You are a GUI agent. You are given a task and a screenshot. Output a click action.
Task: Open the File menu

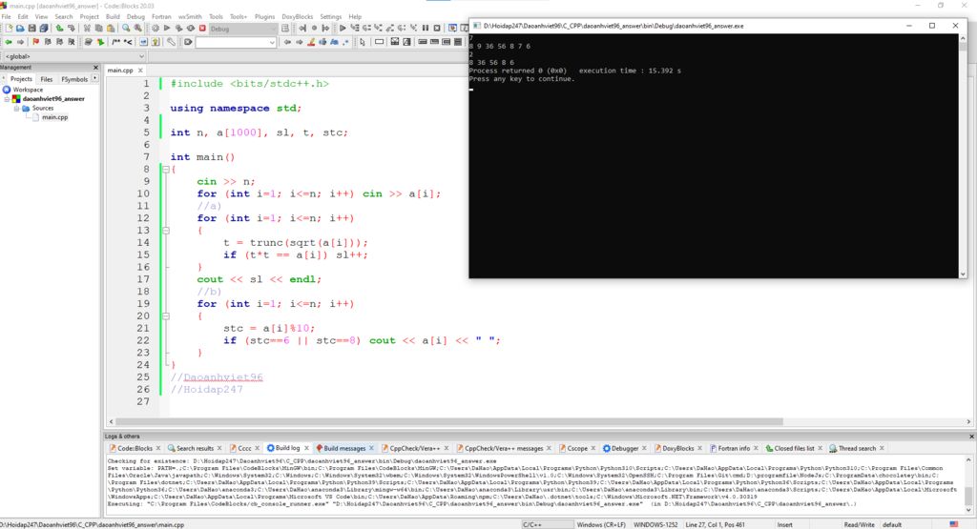click(7, 17)
